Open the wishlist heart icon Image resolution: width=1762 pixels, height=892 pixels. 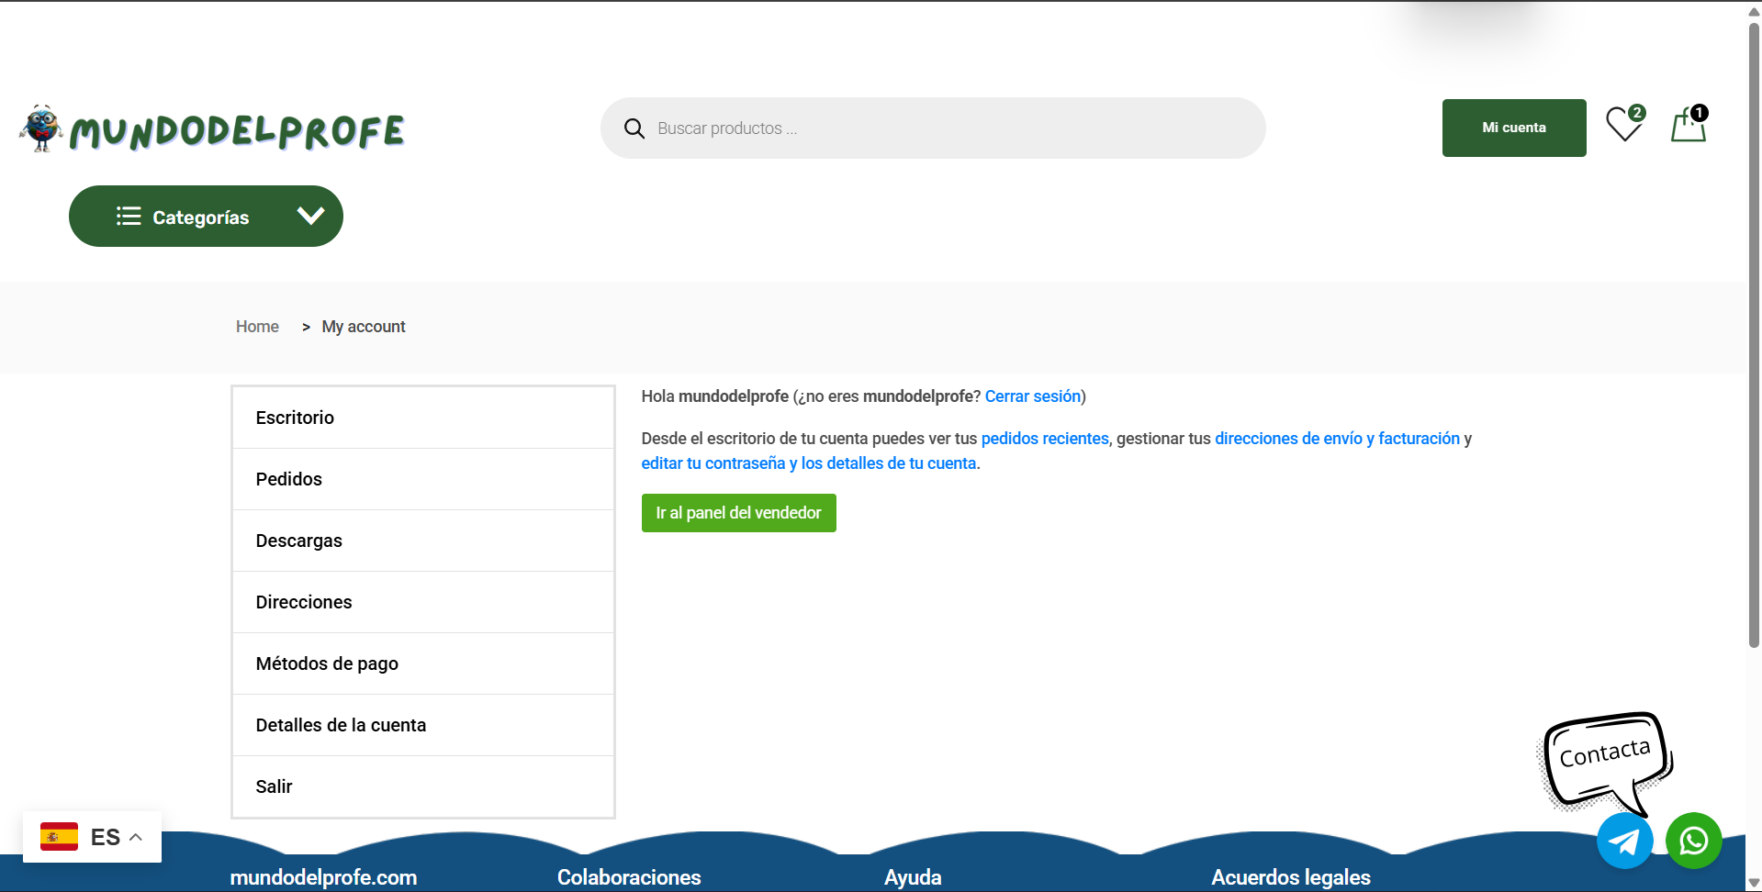tap(1623, 126)
